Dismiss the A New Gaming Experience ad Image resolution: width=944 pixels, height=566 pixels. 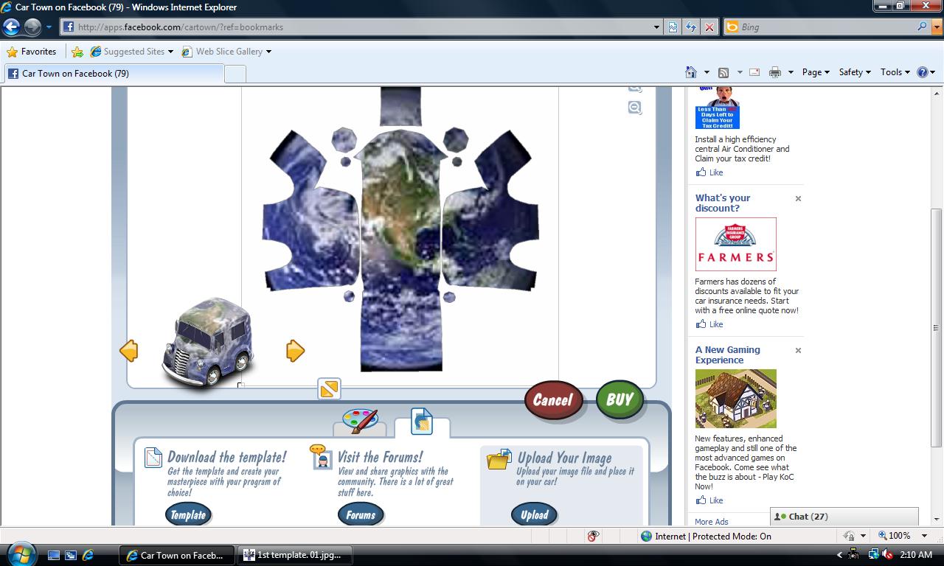click(798, 351)
